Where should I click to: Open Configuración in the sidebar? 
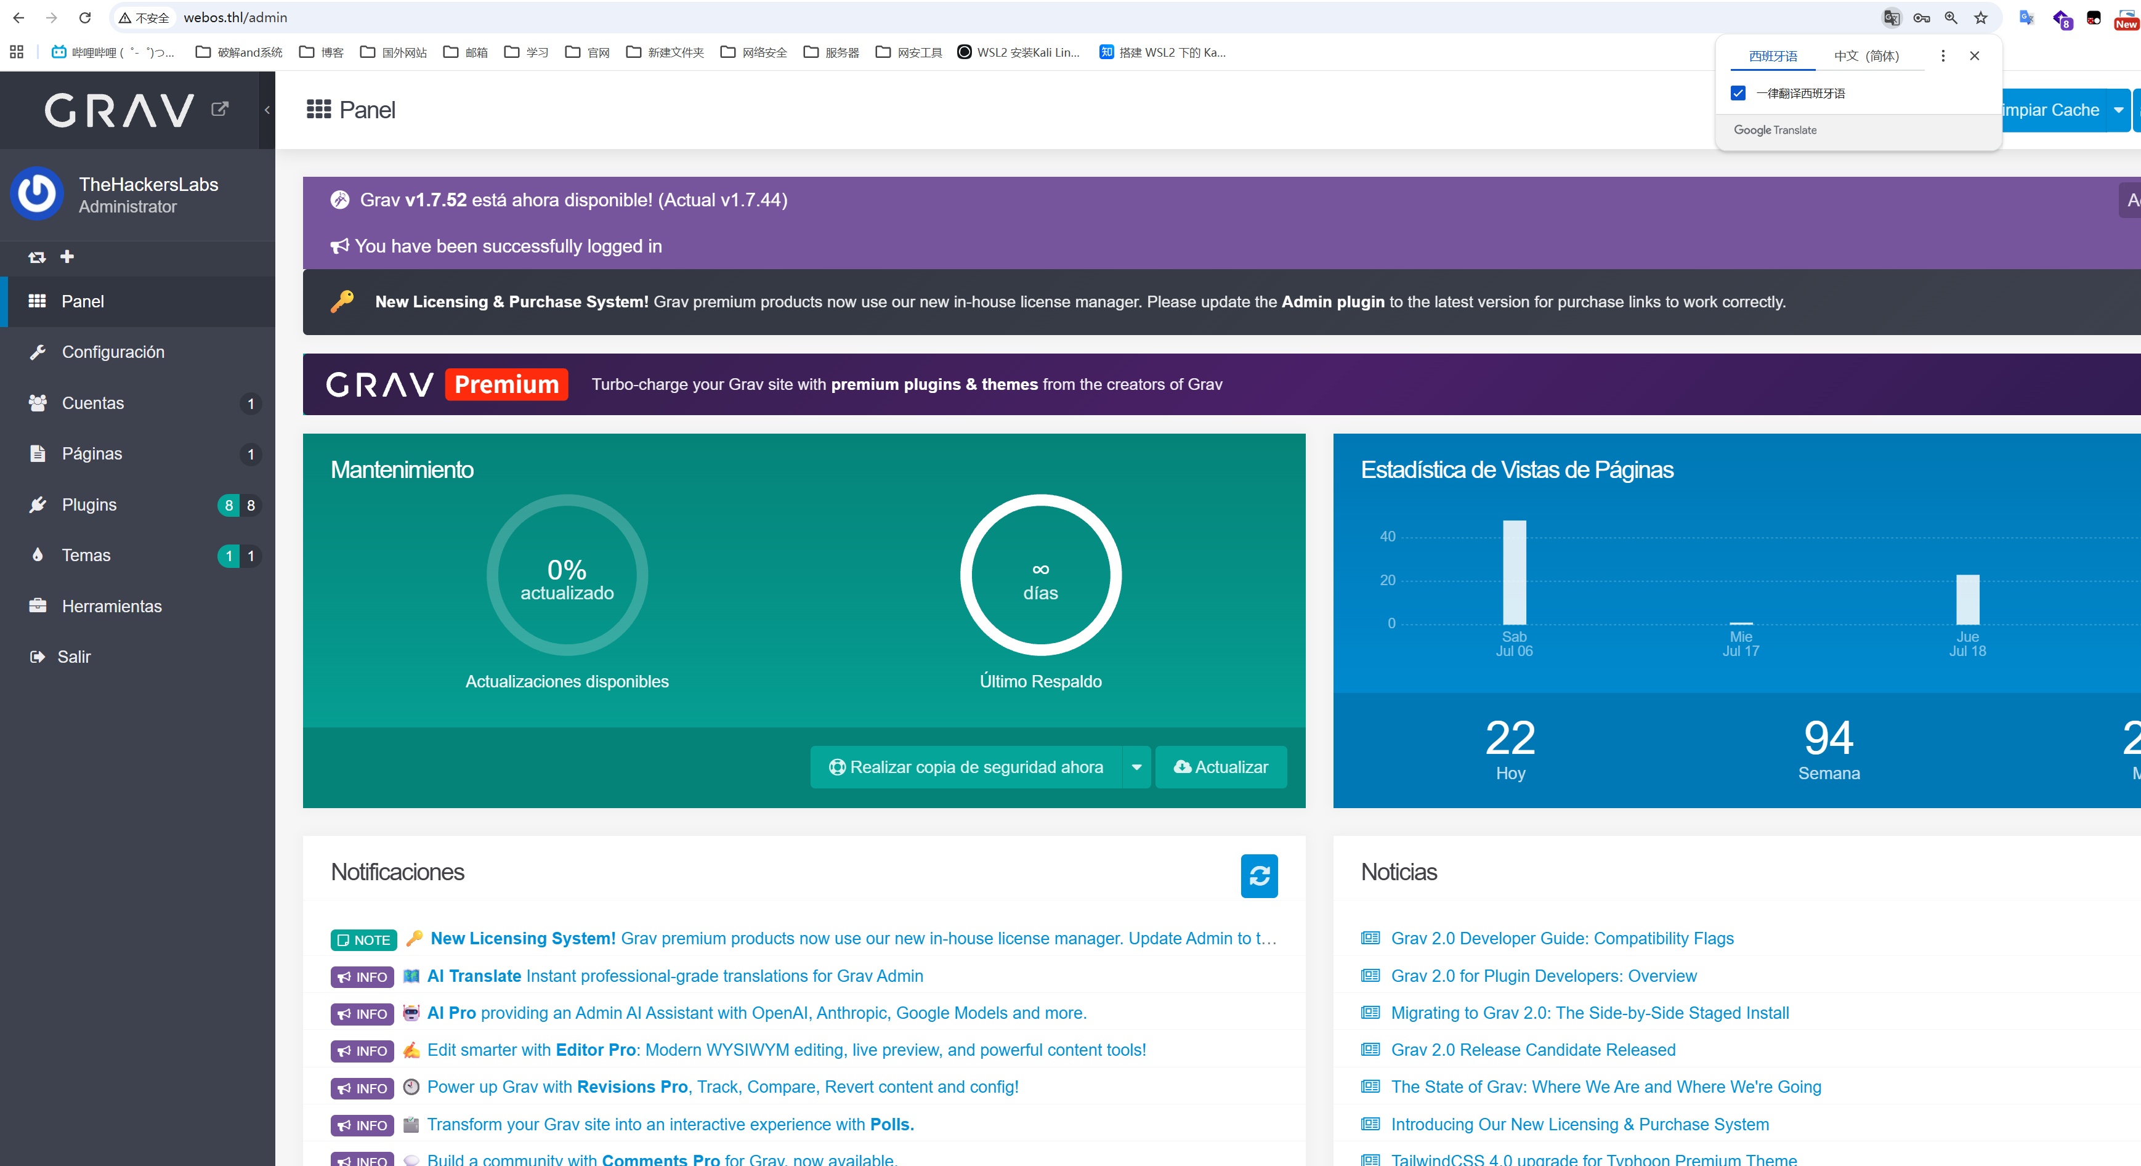[x=138, y=352]
